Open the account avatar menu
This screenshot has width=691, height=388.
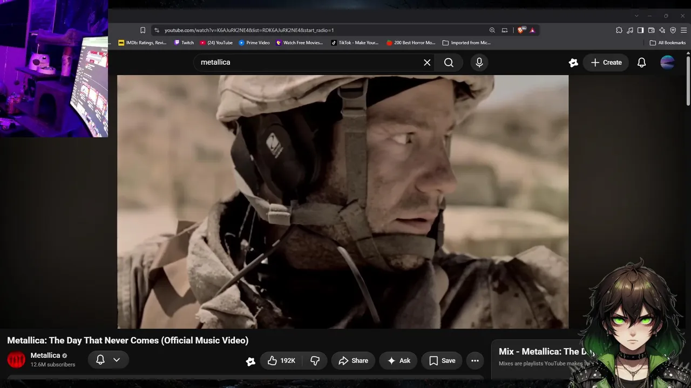[x=667, y=63]
